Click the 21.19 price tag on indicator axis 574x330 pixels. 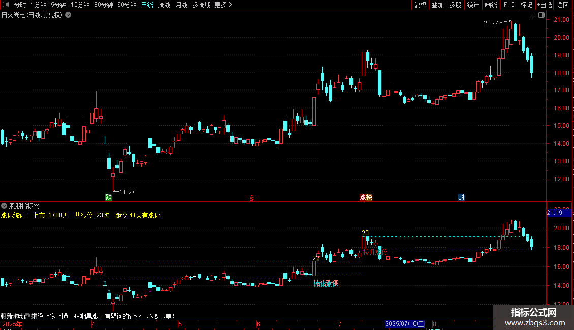point(559,213)
